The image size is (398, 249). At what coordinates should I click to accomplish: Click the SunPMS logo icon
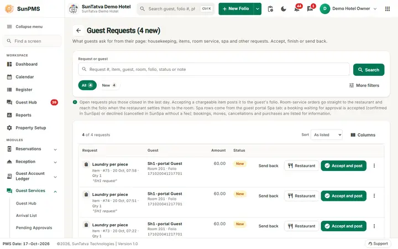coord(9,9)
